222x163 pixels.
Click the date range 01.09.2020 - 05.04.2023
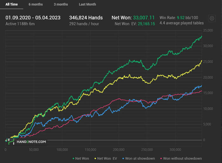(x=33, y=18)
